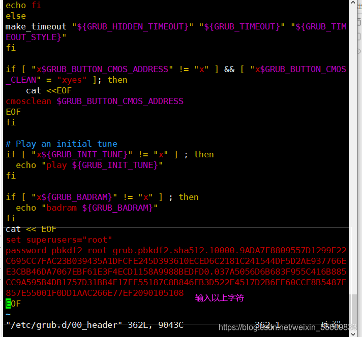Click the hash line starting 'E3CBB46DA7067'
Viewport: 362px width, 337px height.
coord(176,272)
